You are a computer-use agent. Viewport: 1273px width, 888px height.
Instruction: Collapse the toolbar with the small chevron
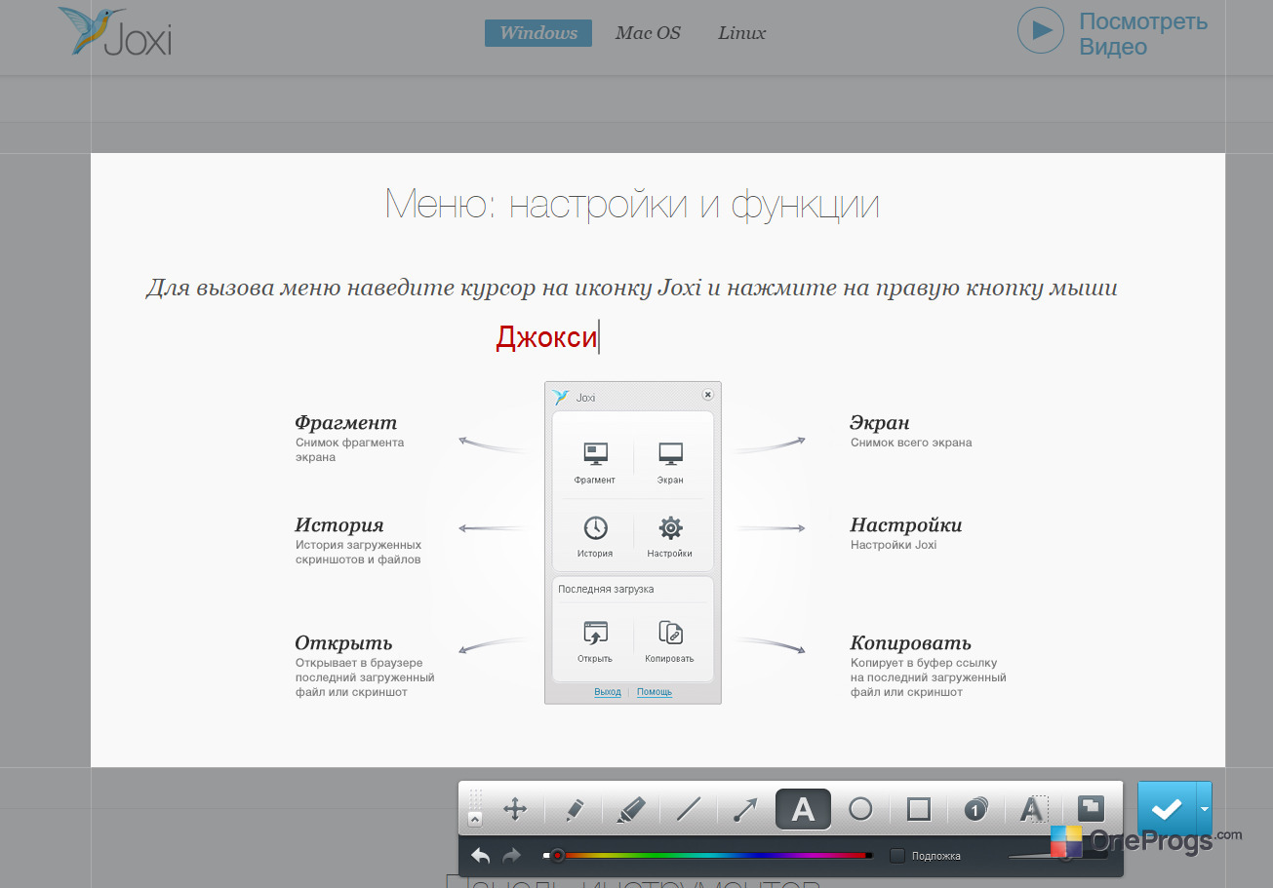[475, 820]
